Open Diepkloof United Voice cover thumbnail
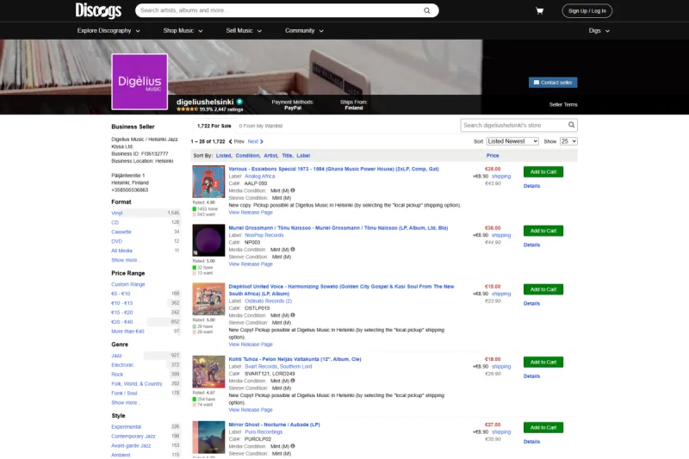 (x=208, y=299)
